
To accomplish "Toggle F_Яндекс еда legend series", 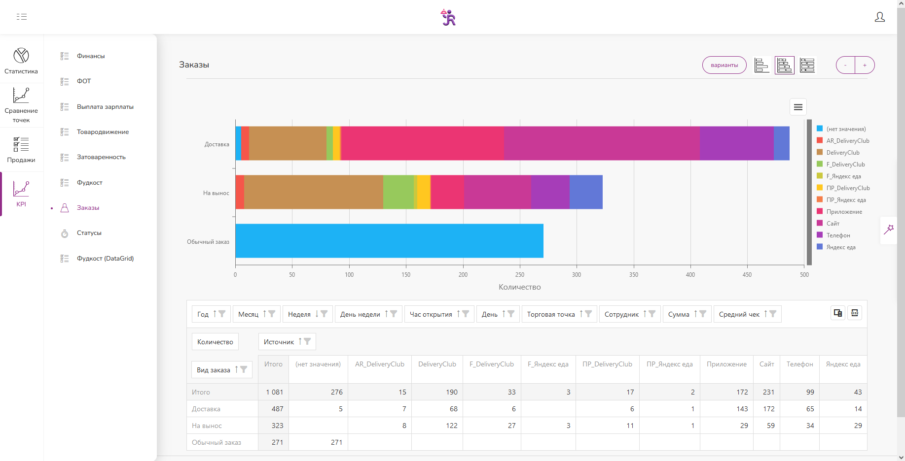I will tap(838, 176).
